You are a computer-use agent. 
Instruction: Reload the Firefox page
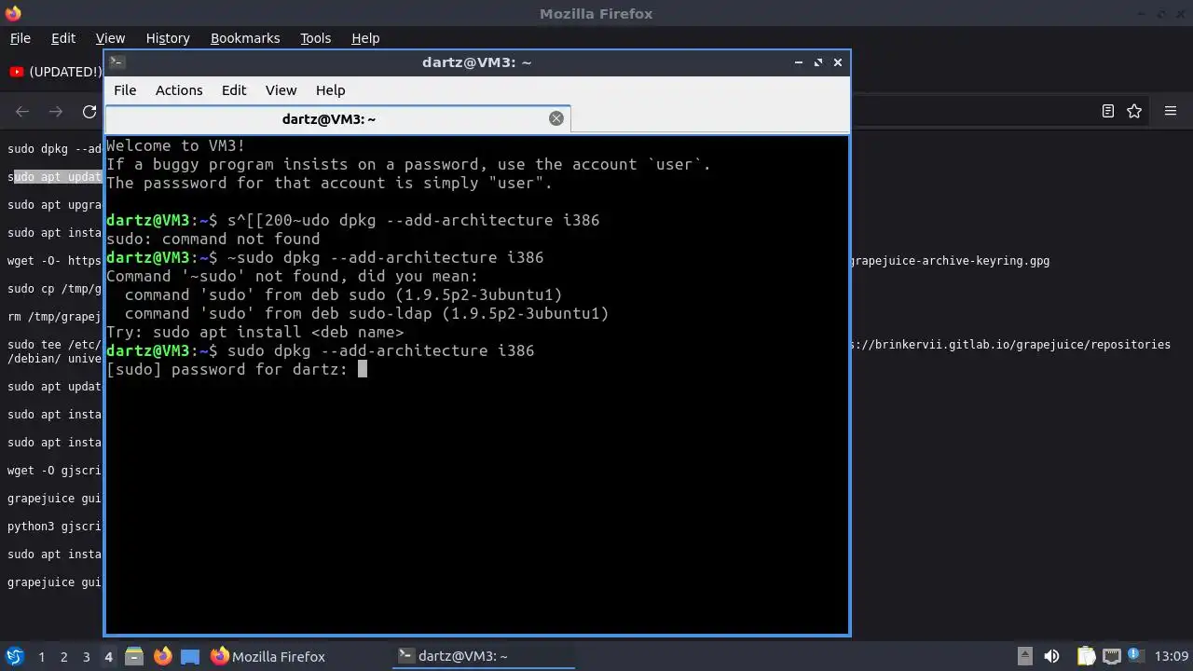coord(89,112)
